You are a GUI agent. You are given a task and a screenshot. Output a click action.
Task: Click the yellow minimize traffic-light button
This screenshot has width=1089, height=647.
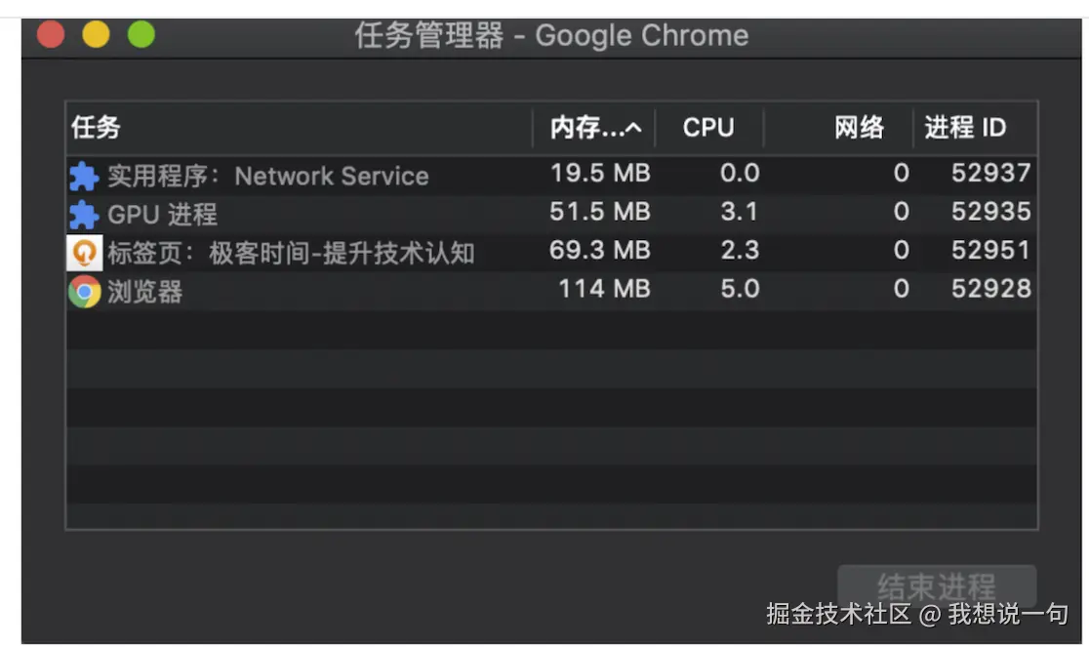point(97,33)
